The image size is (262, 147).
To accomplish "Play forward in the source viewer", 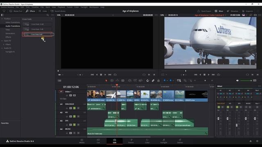I will point(105,75).
